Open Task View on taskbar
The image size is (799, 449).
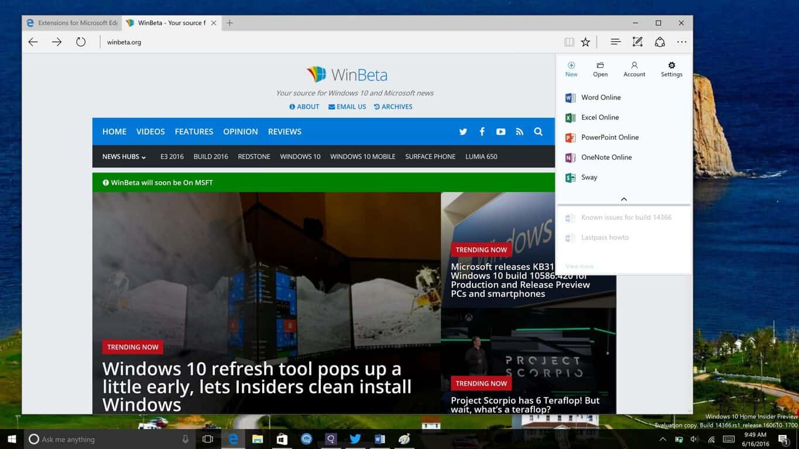(x=208, y=439)
